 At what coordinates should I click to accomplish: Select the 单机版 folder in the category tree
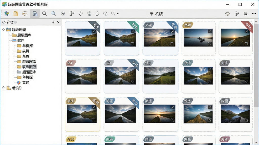[x=25, y=77]
